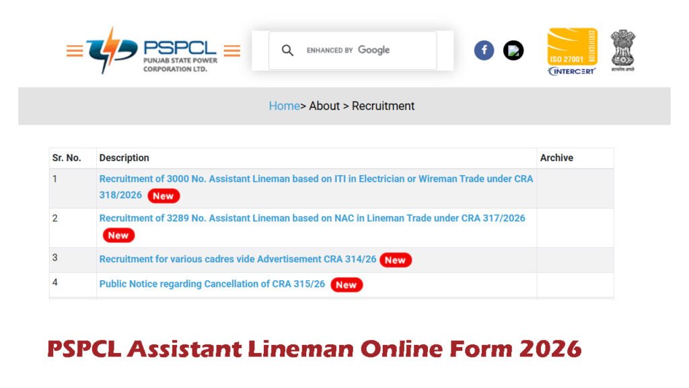Viewport: 689px width, 388px height.
Task: Select serial number 2 cell
Action: 73,228
